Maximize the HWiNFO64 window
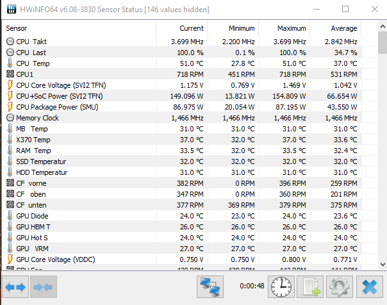This screenshot has width=387, height=305. (x=345, y=9)
